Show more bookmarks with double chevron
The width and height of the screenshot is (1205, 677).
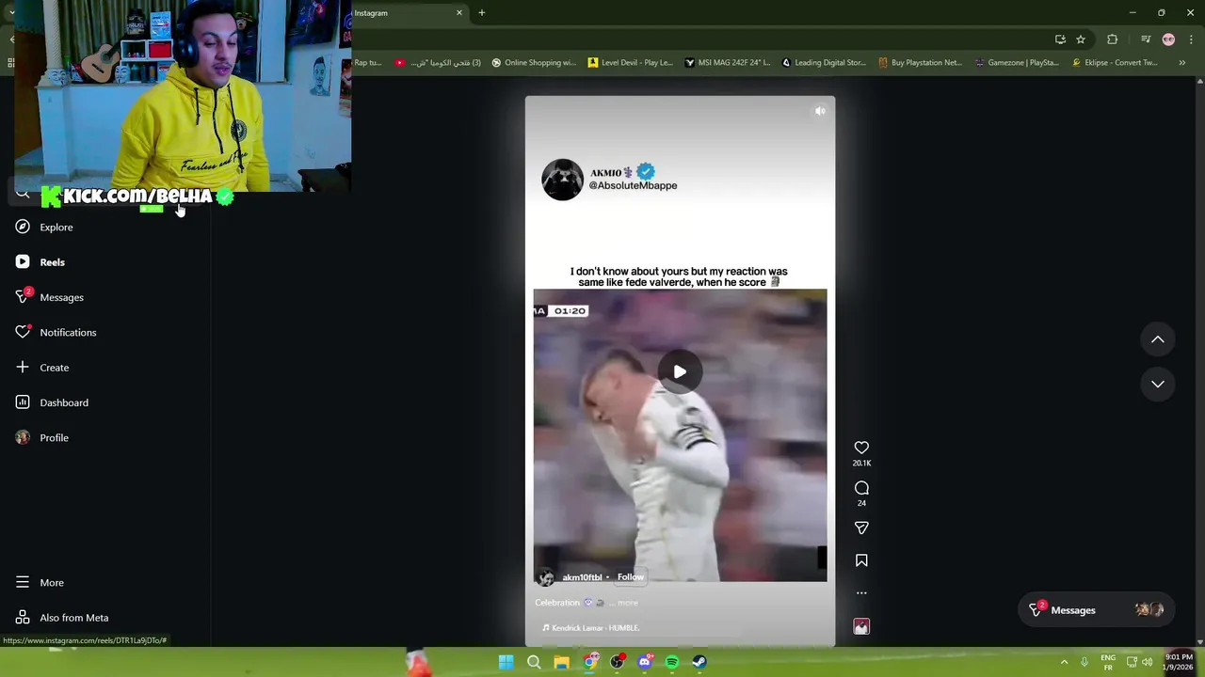click(1182, 63)
